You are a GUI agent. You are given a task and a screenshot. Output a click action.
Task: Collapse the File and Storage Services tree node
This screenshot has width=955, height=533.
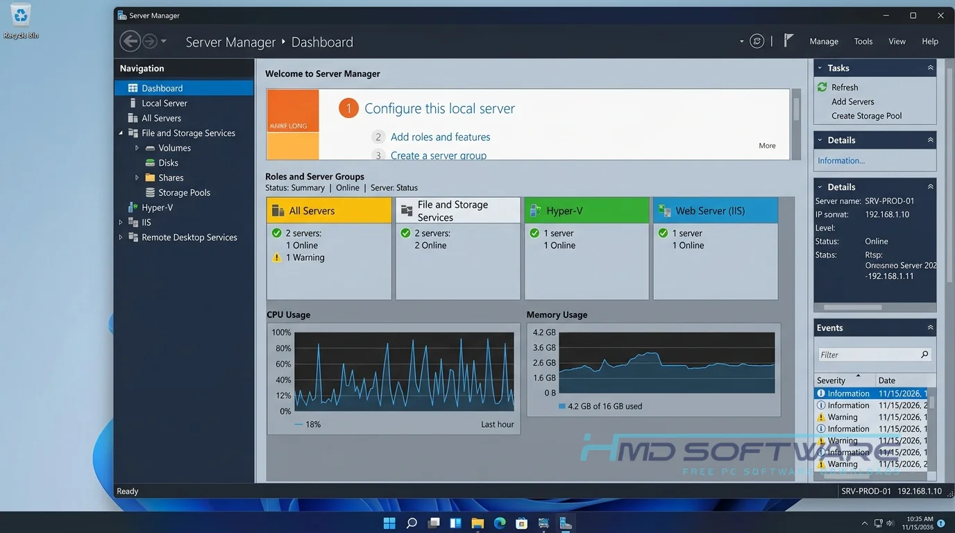[x=121, y=133]
